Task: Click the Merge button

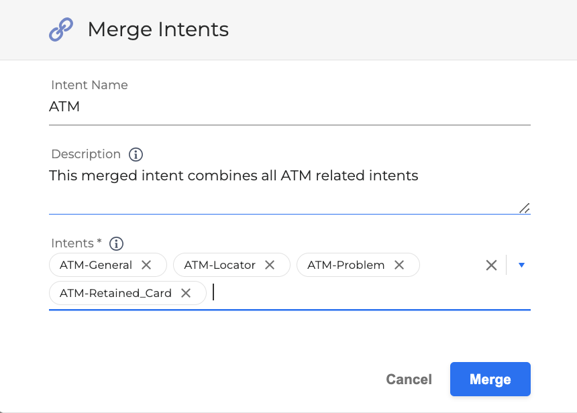Action: tap(490, 379)
